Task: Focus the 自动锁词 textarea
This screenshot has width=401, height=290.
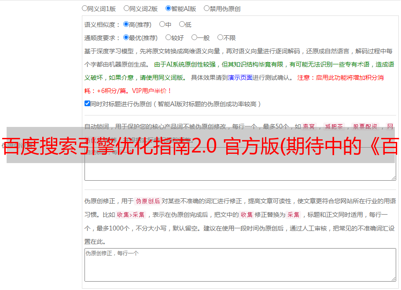Action: (x=240, y=164)
